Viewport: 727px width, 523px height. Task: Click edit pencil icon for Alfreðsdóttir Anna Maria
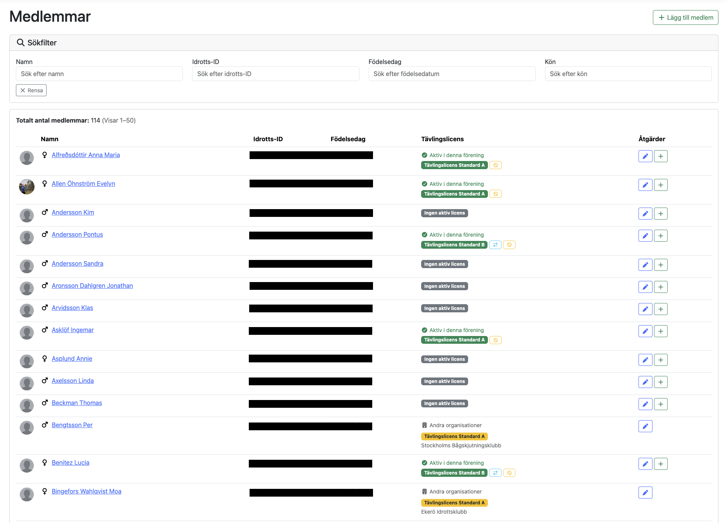(x=645, y=156)
